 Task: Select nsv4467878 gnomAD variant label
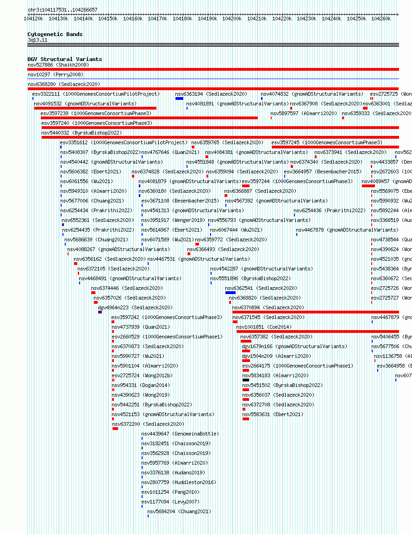(x=347, y=230)
